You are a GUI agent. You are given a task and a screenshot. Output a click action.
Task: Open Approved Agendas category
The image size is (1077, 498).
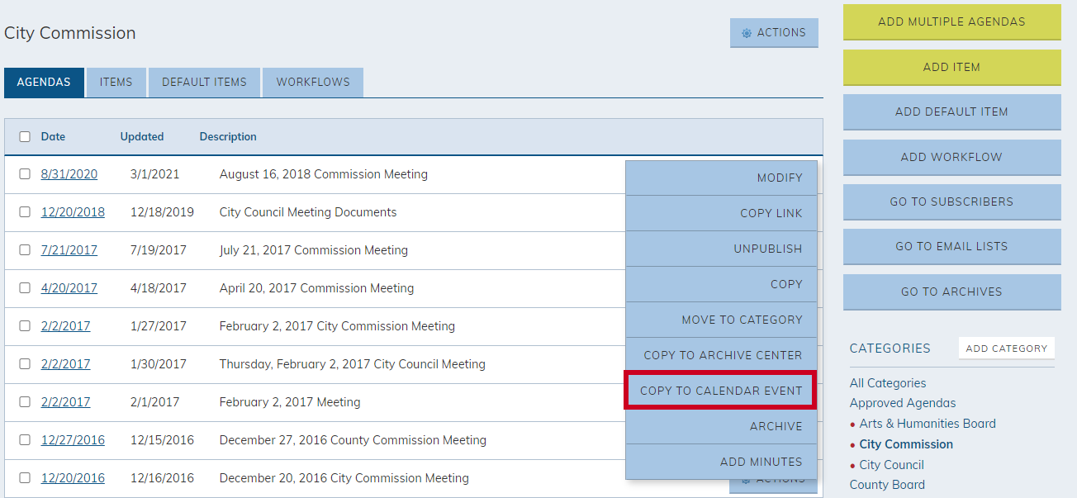click(903, 403)
